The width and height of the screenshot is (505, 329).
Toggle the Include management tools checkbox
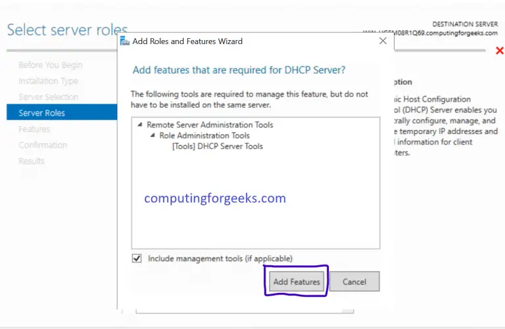137,259
